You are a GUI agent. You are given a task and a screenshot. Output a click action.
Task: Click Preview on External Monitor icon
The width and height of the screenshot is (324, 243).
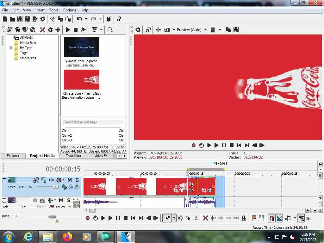(148, 30)
